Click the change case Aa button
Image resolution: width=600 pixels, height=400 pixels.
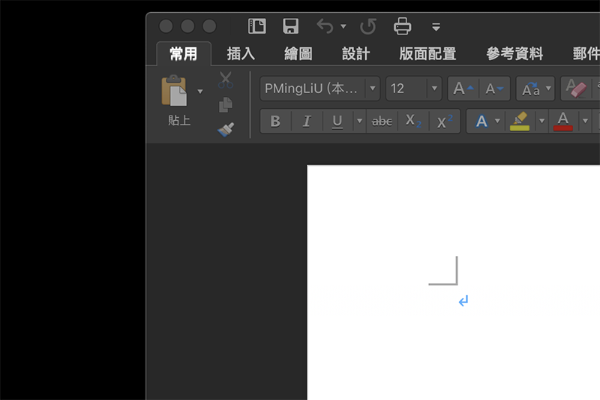click(x=531, y=89)
